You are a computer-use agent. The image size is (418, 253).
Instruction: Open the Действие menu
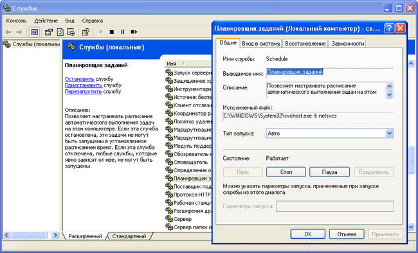click(x=46, y=21)
